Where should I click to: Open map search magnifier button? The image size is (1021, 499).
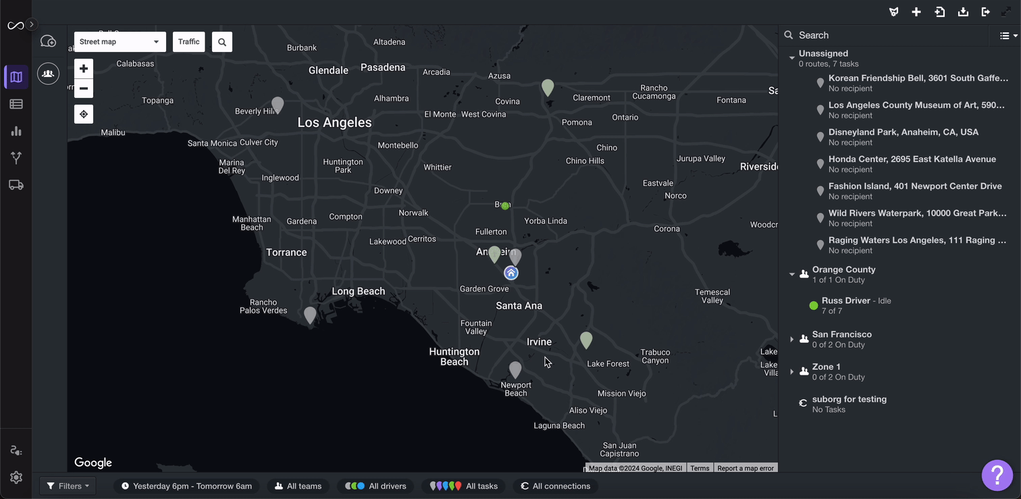point(222,42)
